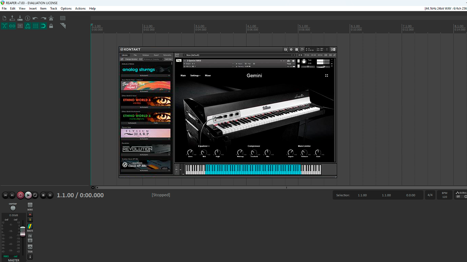Open the Options menu

pos(66,9)
